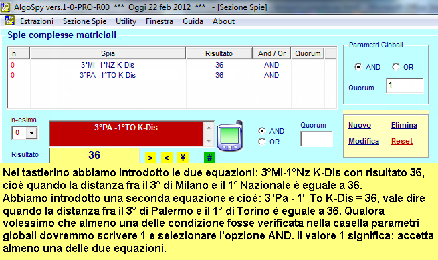
Task: Click the yellow Risultato field showing 36
Action: 94,155
